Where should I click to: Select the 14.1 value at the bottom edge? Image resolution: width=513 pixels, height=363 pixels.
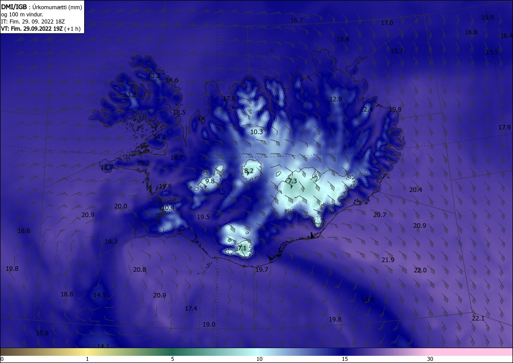(x=103, y=346)
